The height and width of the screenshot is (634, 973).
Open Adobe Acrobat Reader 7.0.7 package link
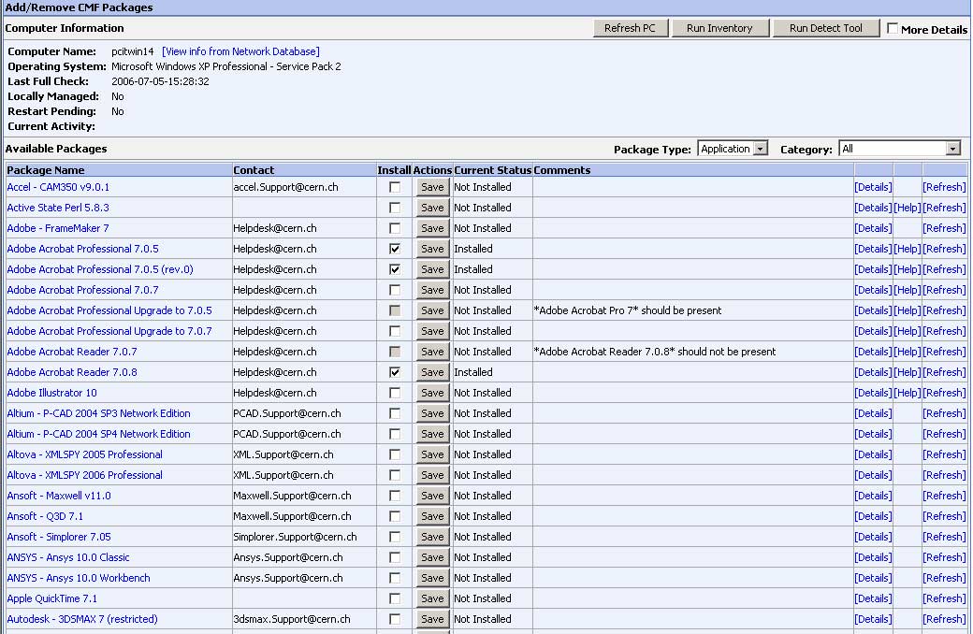pos(72,352)
